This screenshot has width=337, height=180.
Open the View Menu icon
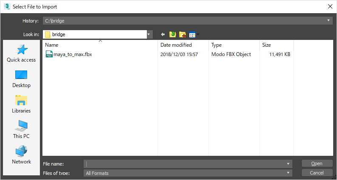click(193, 34)
